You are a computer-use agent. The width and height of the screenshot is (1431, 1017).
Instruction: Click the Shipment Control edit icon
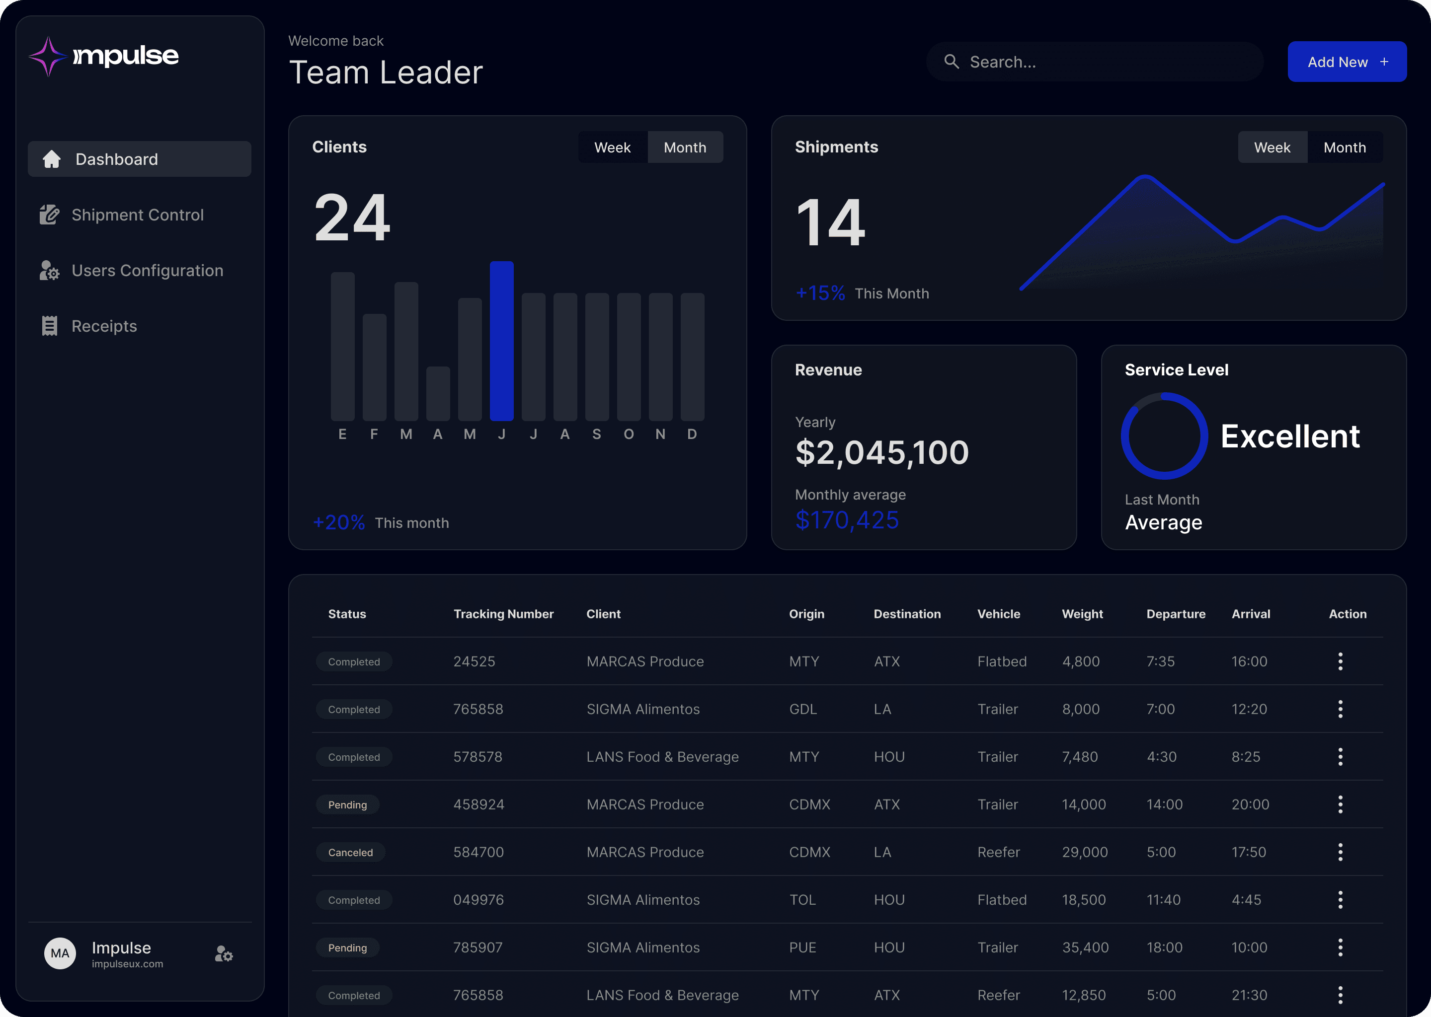pyautogui.click(x=50, y=215)
